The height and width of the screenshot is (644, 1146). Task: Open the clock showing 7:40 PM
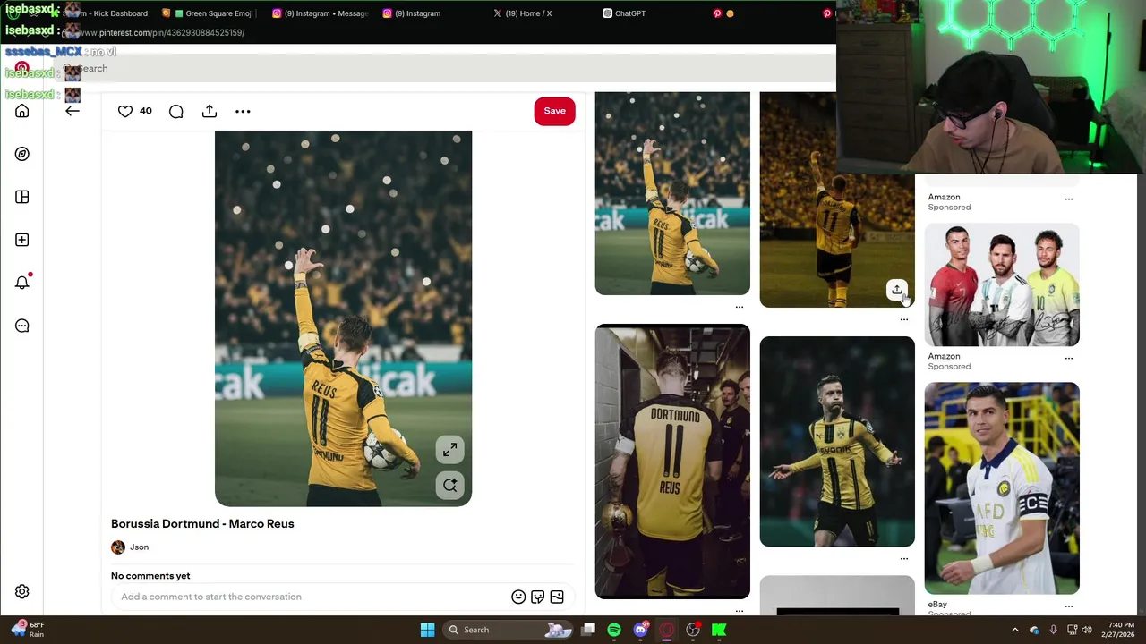[x=1119, y=630]
